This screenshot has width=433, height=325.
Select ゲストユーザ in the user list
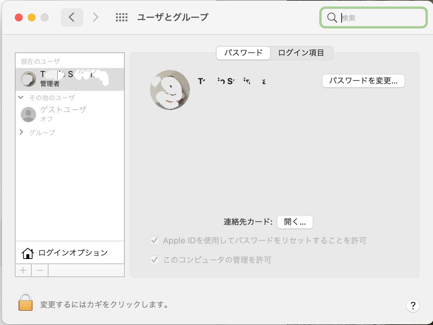click(x=63, y=114)
